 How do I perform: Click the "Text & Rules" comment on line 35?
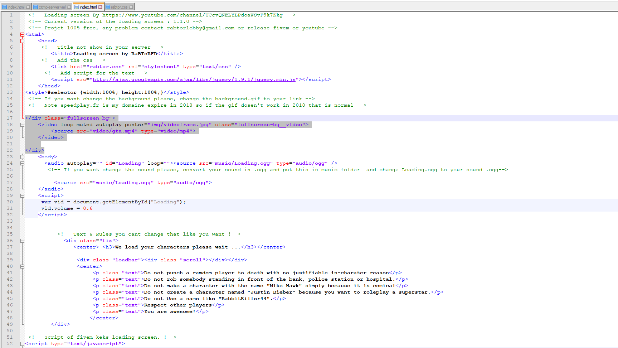(x=149, y=234)
